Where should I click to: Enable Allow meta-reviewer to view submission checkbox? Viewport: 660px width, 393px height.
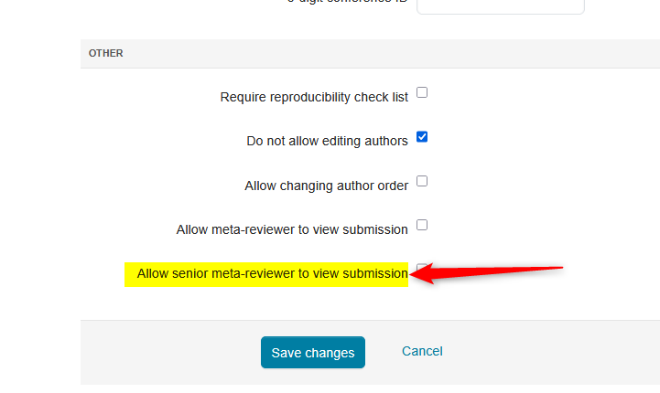422,225
